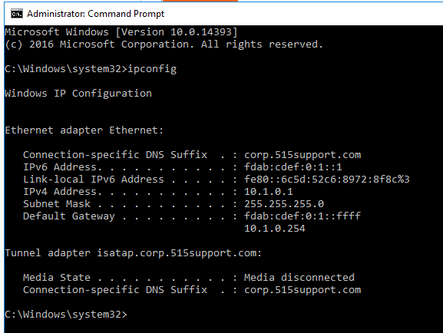The width and height of the screenshot is (443, 333).
Task: Click the ipconfig command text
Action: (x=152, y=69)
